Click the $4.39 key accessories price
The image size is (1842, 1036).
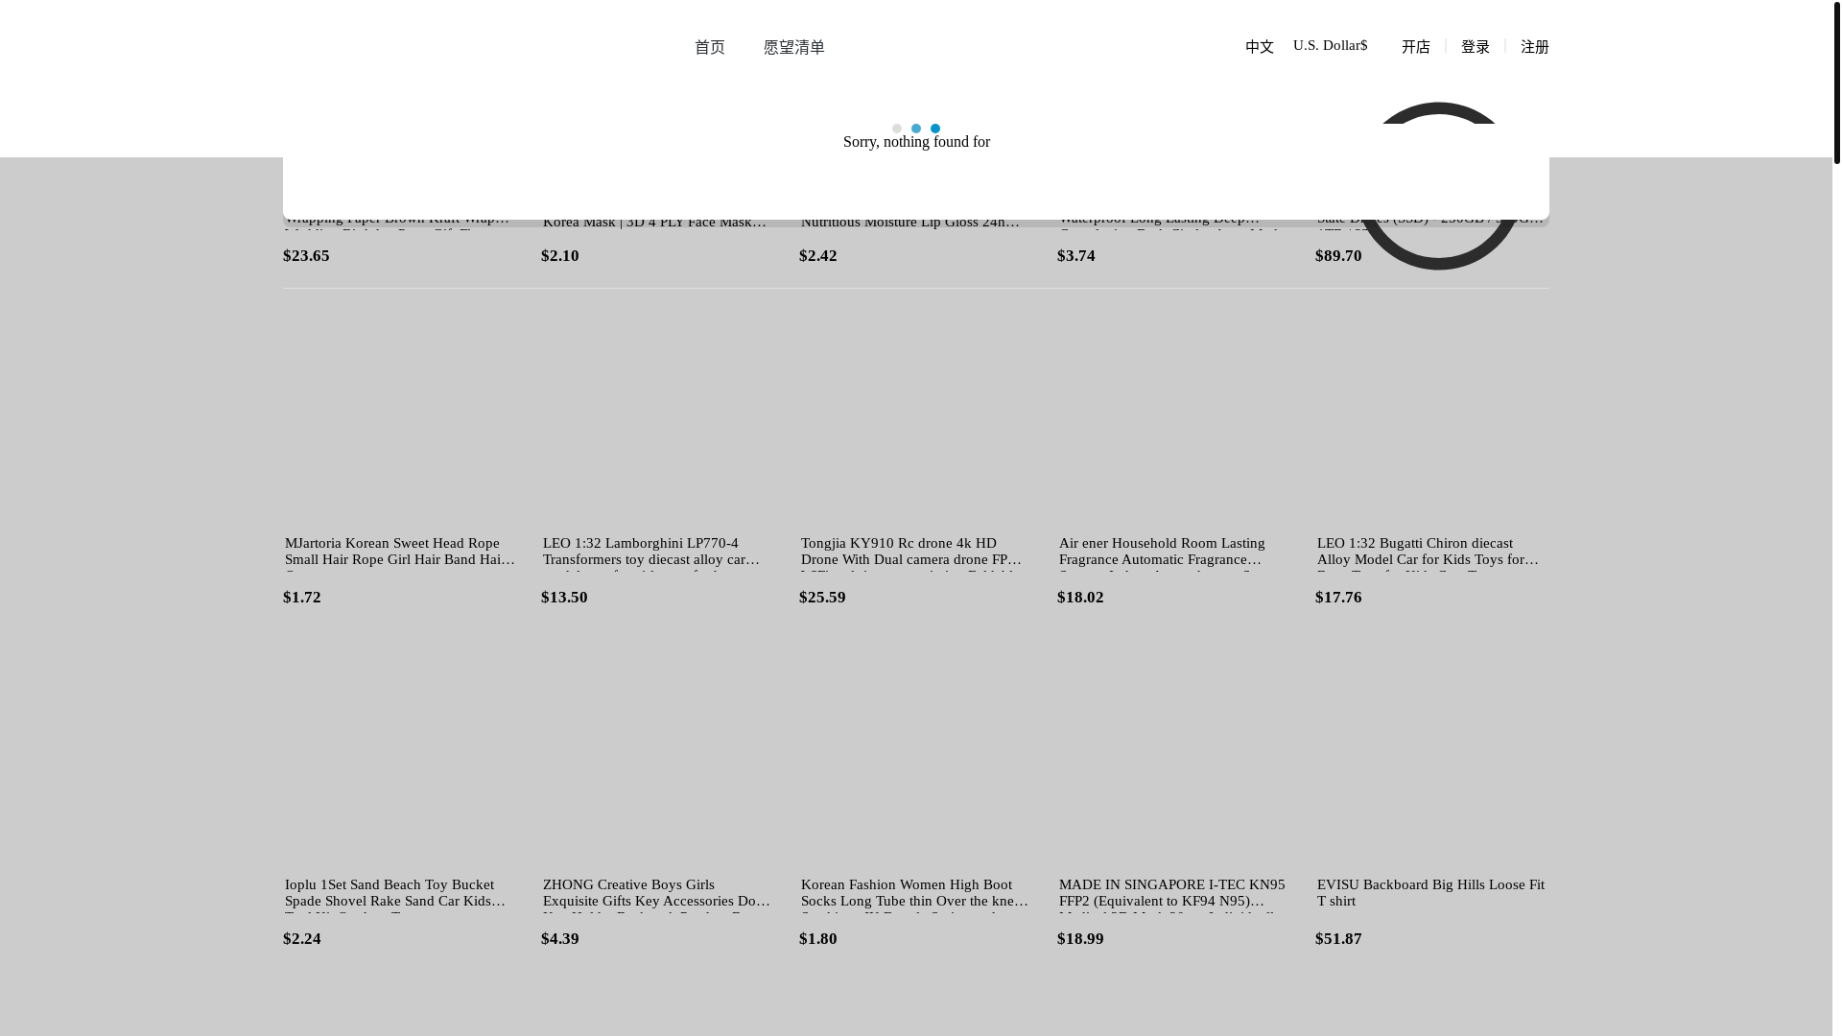(x=560, y=939)
